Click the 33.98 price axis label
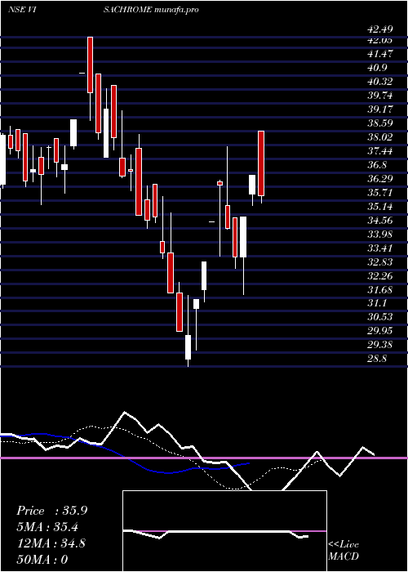 380,235
